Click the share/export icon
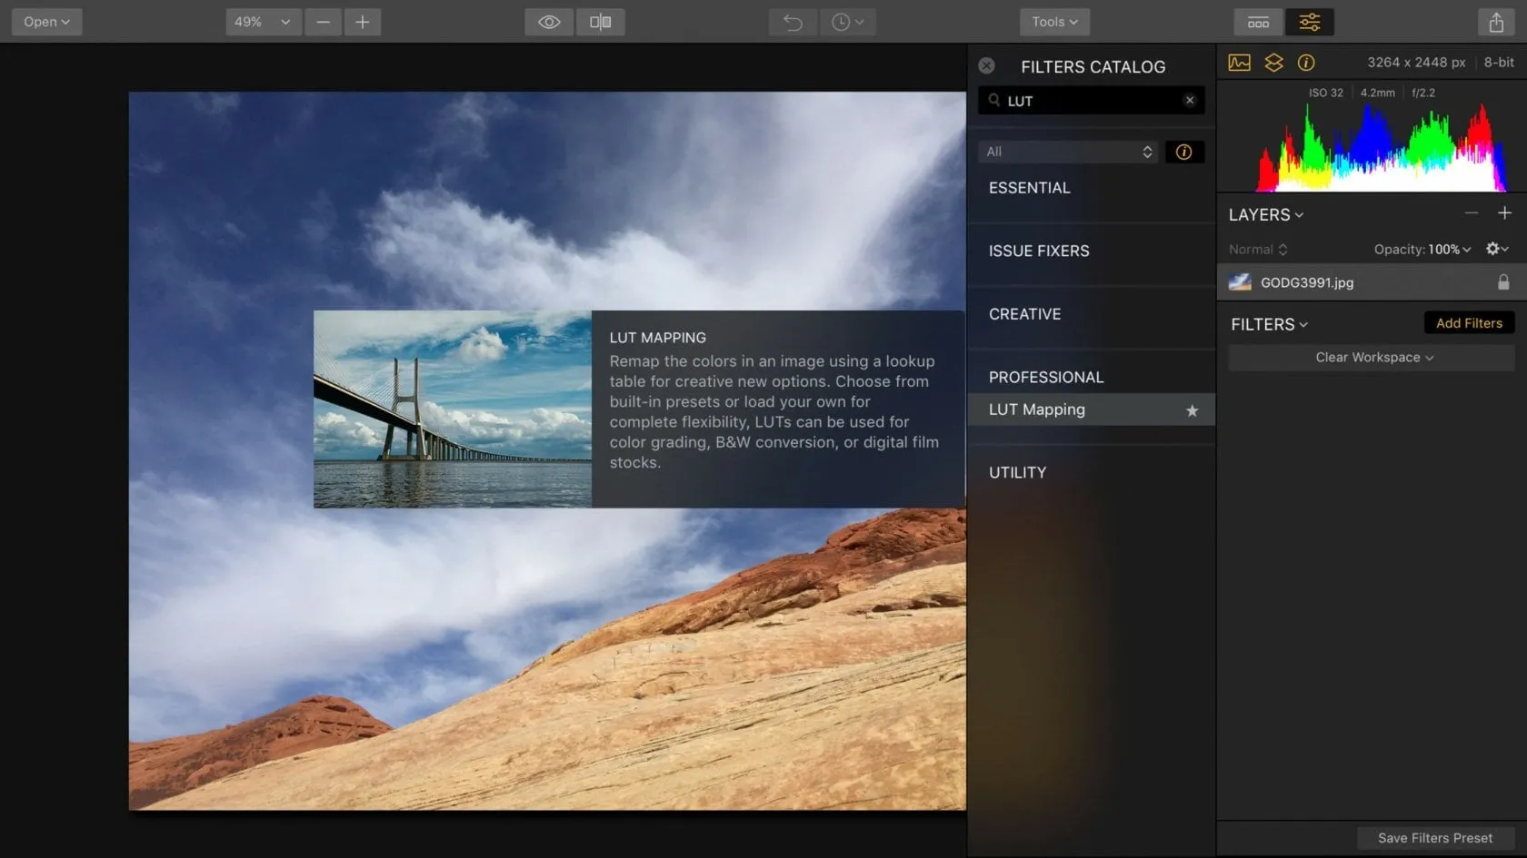The width and height of the screenshot is (1527, 858). 1496,22
